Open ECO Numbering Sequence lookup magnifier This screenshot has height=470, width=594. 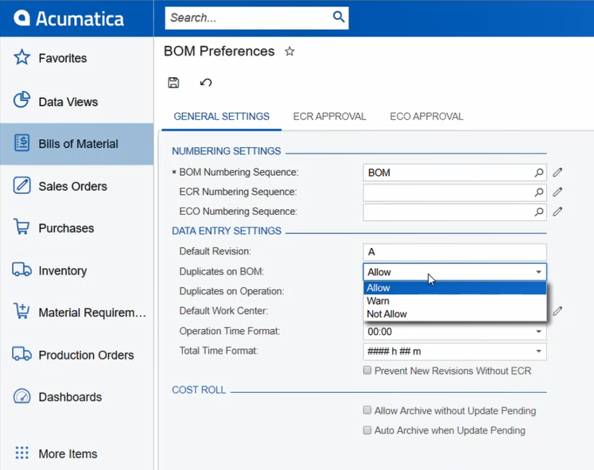(x=538, y=212)
